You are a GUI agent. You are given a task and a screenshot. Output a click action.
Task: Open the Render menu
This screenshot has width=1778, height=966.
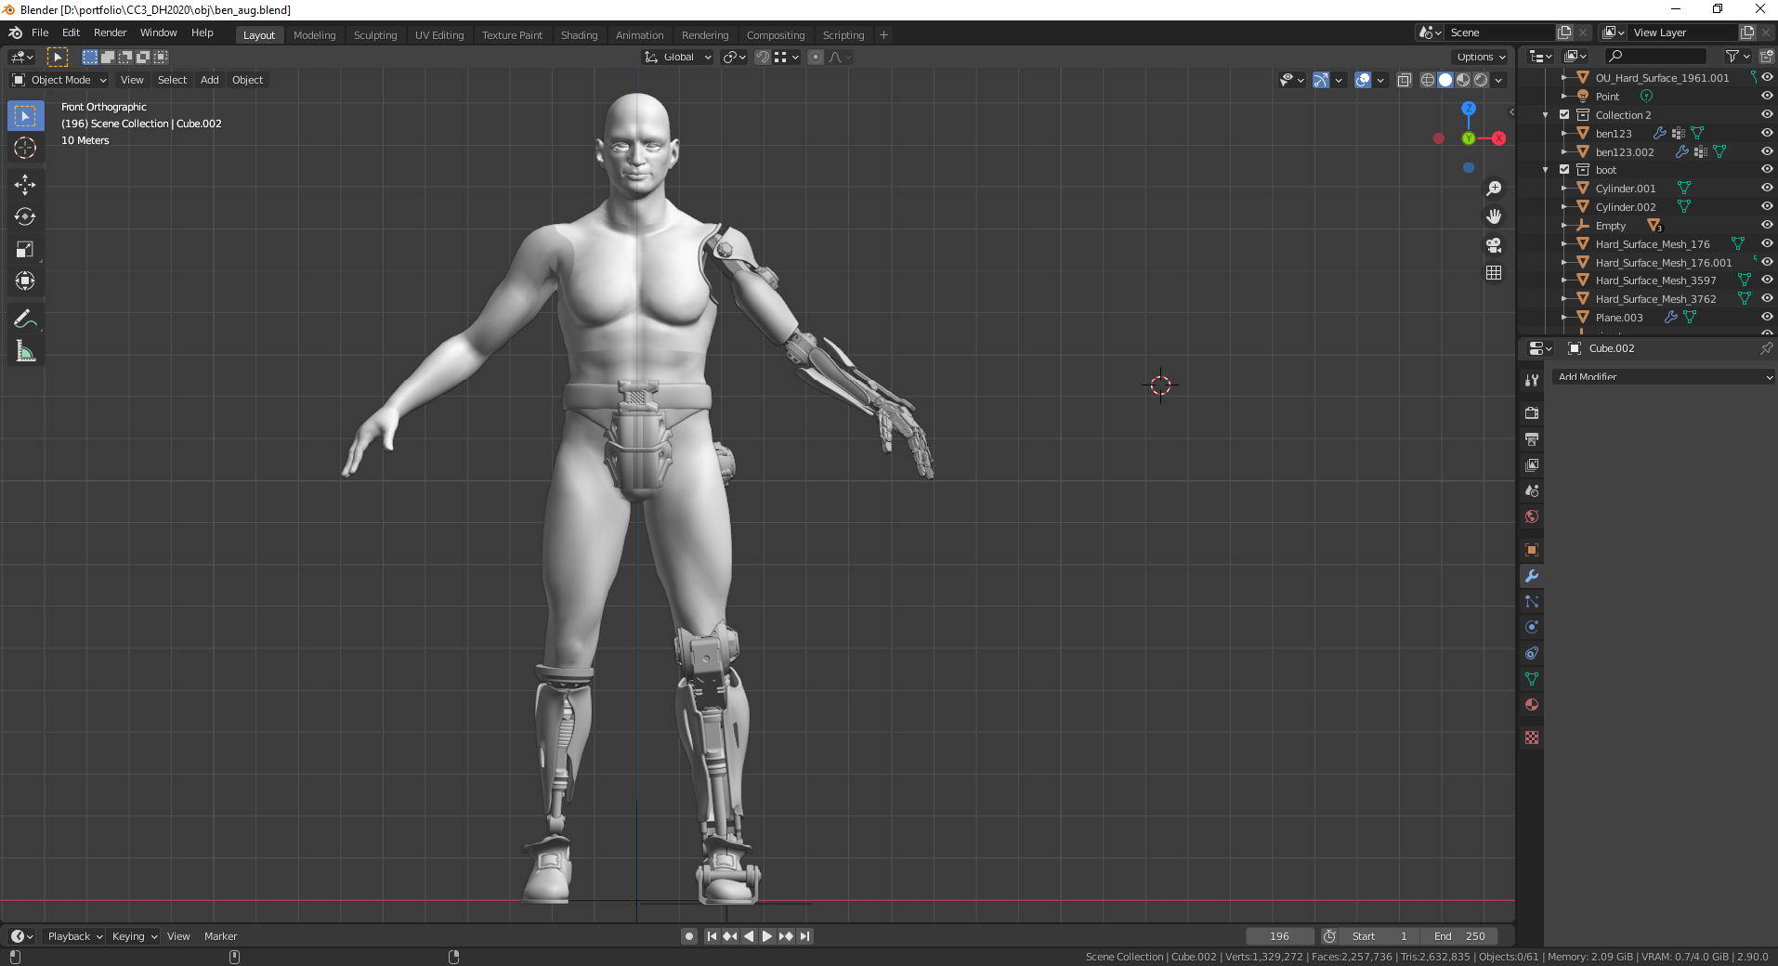pyautogui.click(x=110, y=33)
